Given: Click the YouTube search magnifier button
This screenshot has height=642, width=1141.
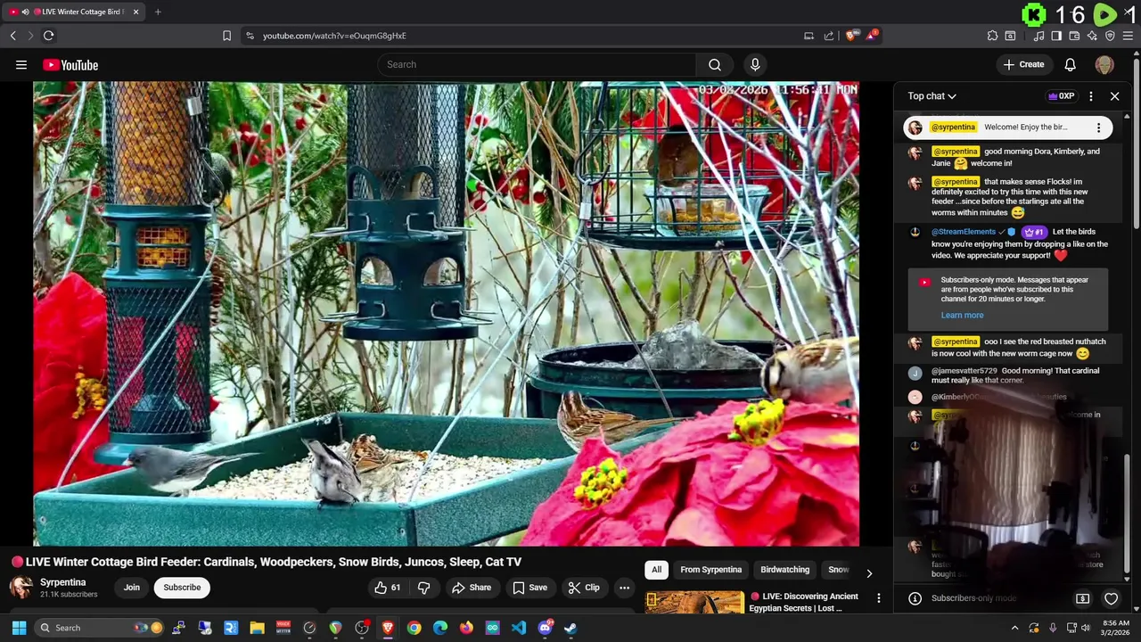Looking at the screenshot, I should point(715,64).
